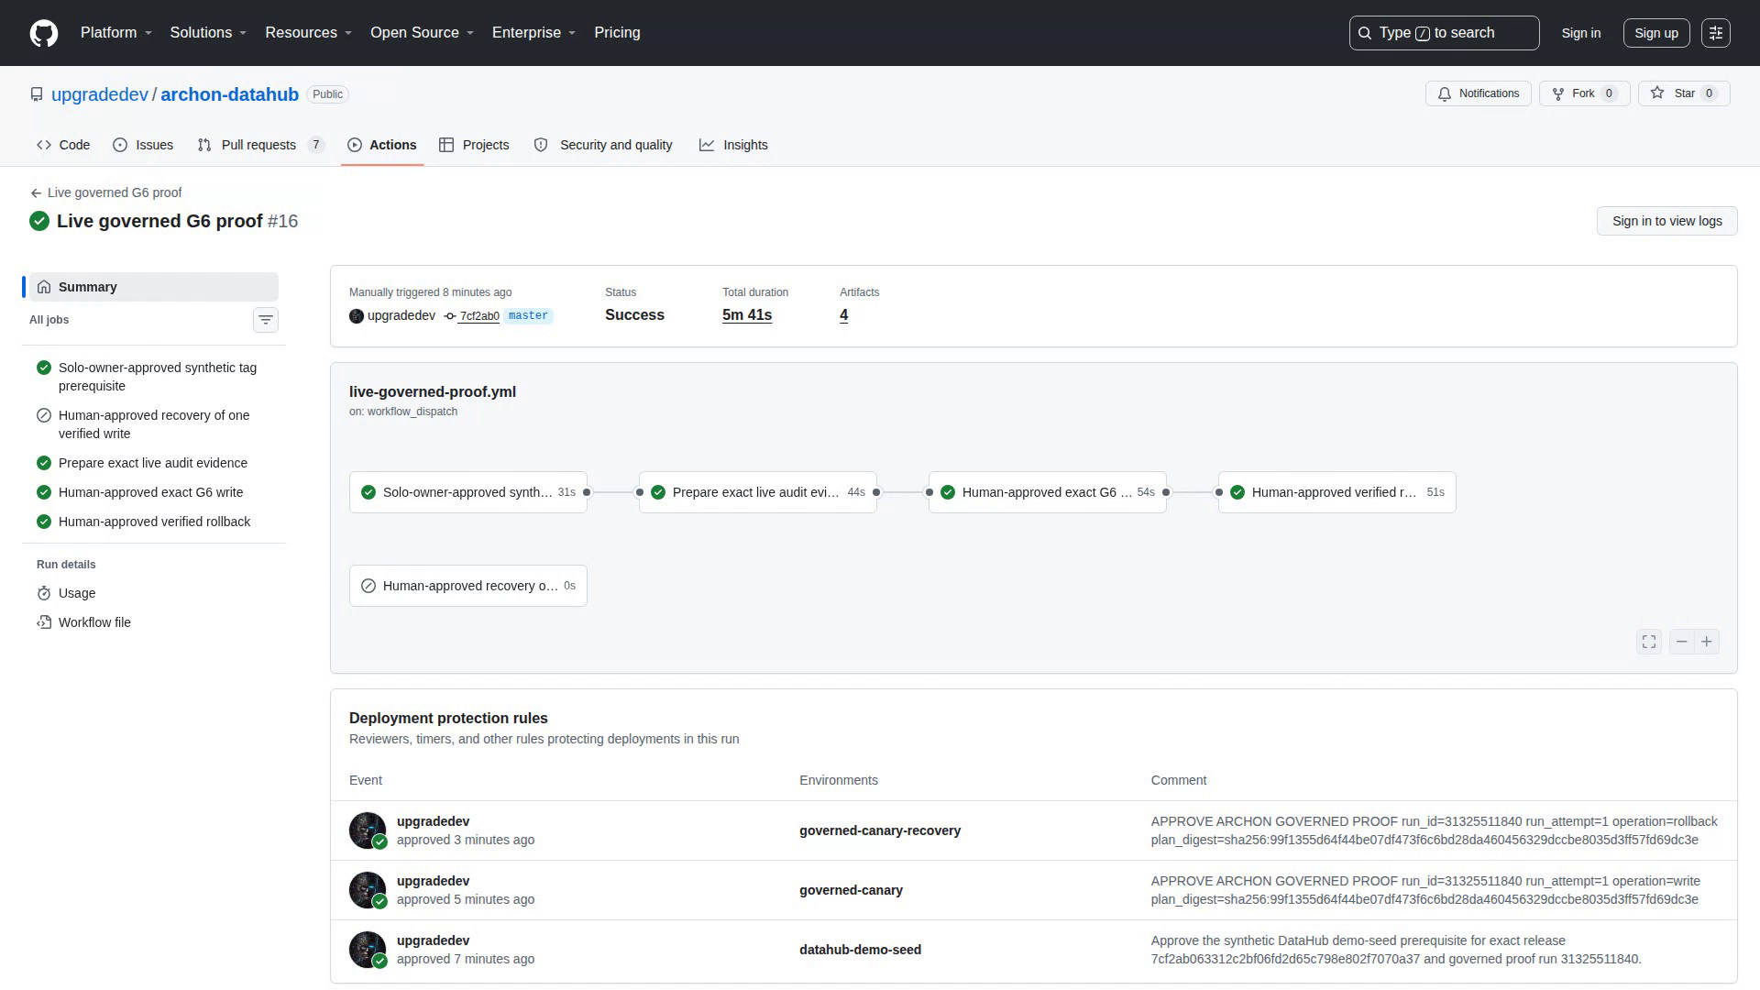This screenshot has height=990, width=1760.
Task: Open the archon-datahub repository link
Action: pyautogui.click(x=229, y=94)
